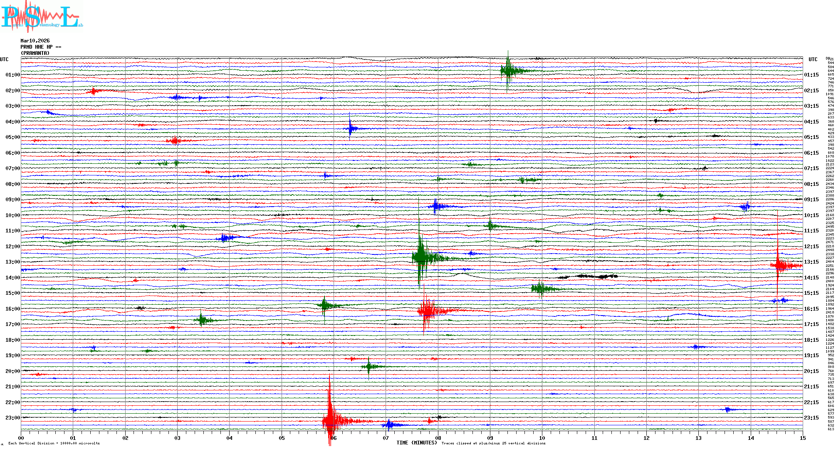Screen dimensions: 836x449
Task: Click the (PRAMANTA) station name text
Action: click(x=35, y=53)
